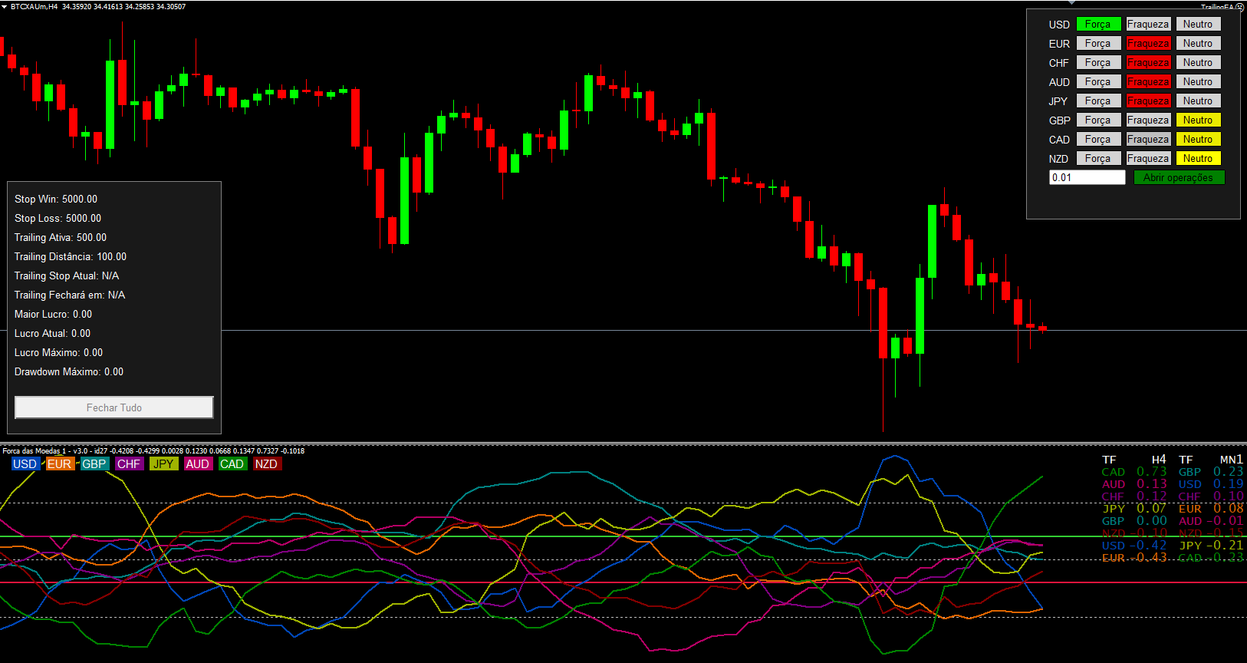Click the lot size field showing 0.01

pyautogui.click(x=1086, y=177)
